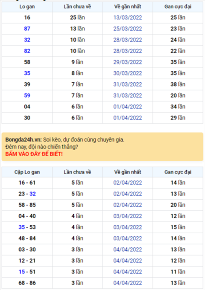The height and width of the screenshot is (290, 205).
Task: Click pair 12 - 21
Action: pos(27,261)
